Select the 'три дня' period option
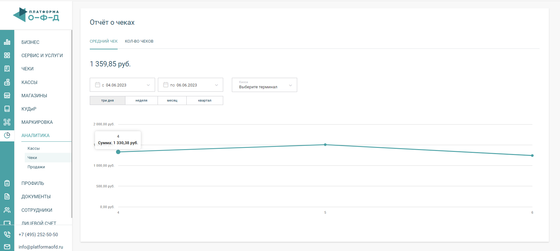Image resolution: width=560 pixels, height=251 pixels. (107, 100)
